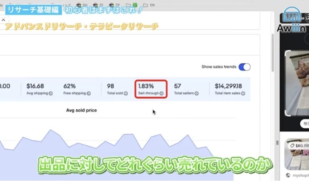Toggle the Show sales trends switch

244,67
